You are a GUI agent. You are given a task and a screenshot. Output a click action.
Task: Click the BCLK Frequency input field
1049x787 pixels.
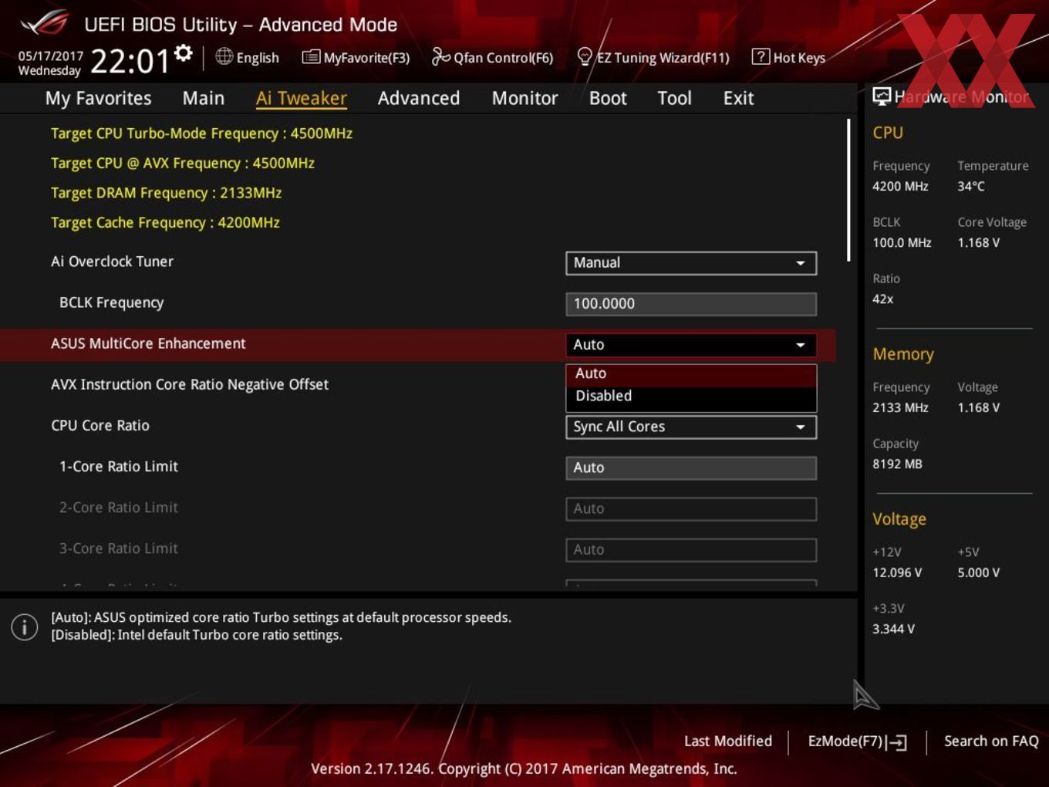(x=691, y=304)
